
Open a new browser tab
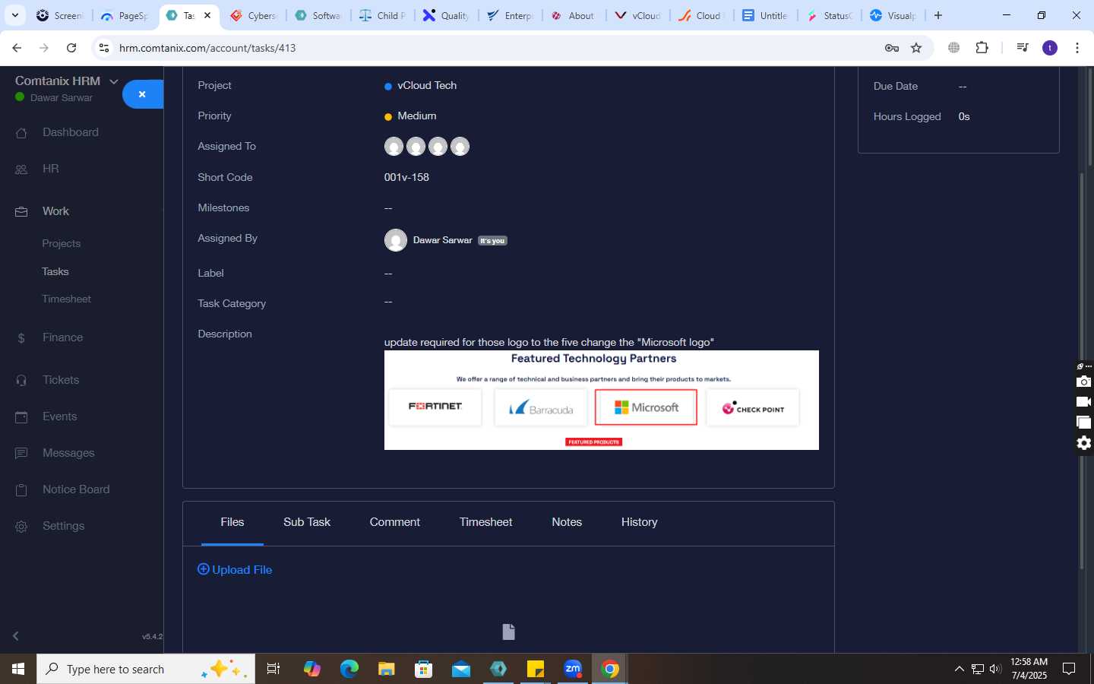938,15
